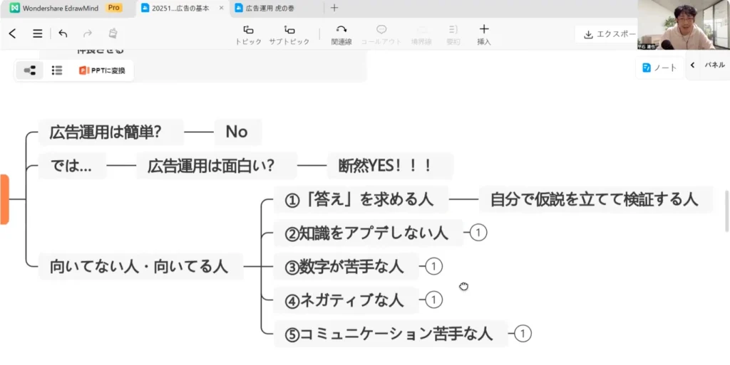Select the 向いてない人・向いてる人 node
The height and width of the screenshot is (365, 730).
tap(139, 266)
